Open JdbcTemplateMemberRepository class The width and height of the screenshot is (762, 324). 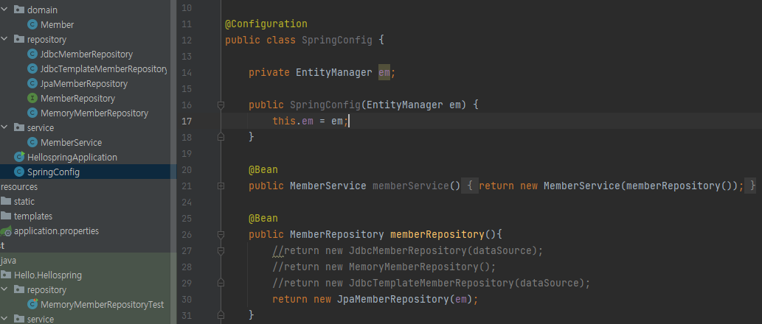click(103, 69)
